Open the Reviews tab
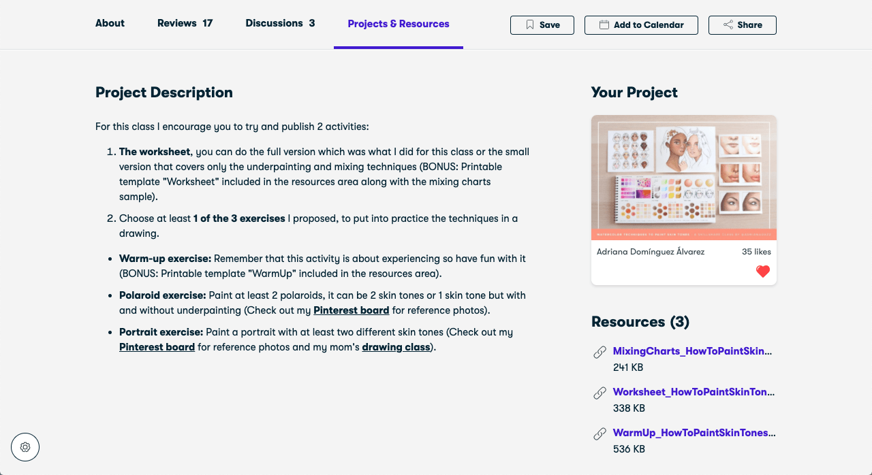Viewport: 872px width, 475px height. pyautogui.click(x=185, y=23)
